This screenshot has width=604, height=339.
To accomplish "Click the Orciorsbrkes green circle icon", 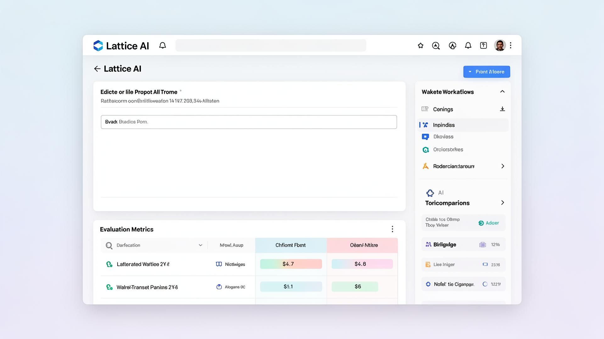I will click(x=426, y=150).
